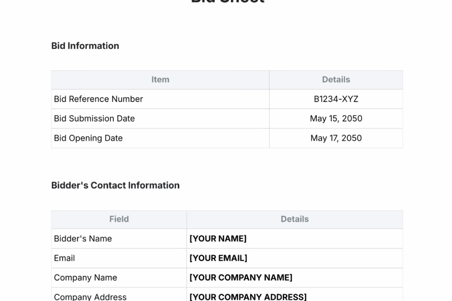Screen dimensions: 452x301
Task: Select the Field column header
Action: click(x=119, y=219)
